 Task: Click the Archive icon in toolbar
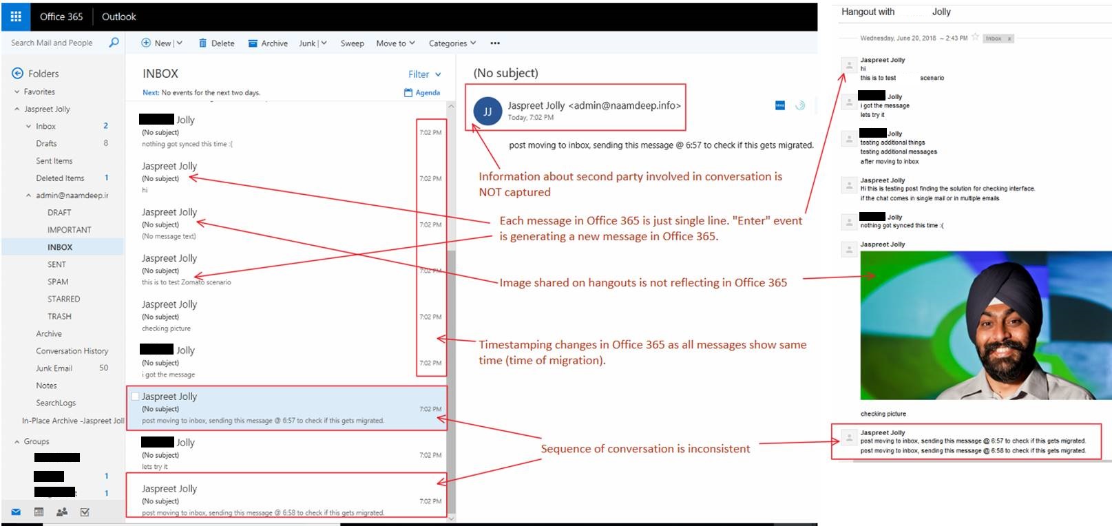[253, 43]
